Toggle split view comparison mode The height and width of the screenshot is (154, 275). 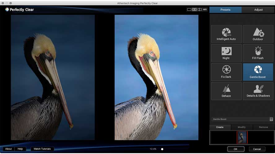click(200, 10)
